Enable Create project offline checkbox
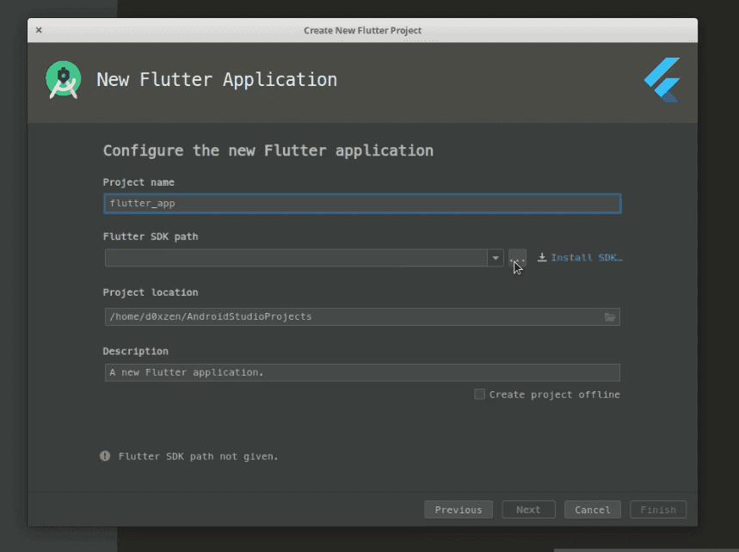This screenshot has height=552, width=739. coord(479,394)
